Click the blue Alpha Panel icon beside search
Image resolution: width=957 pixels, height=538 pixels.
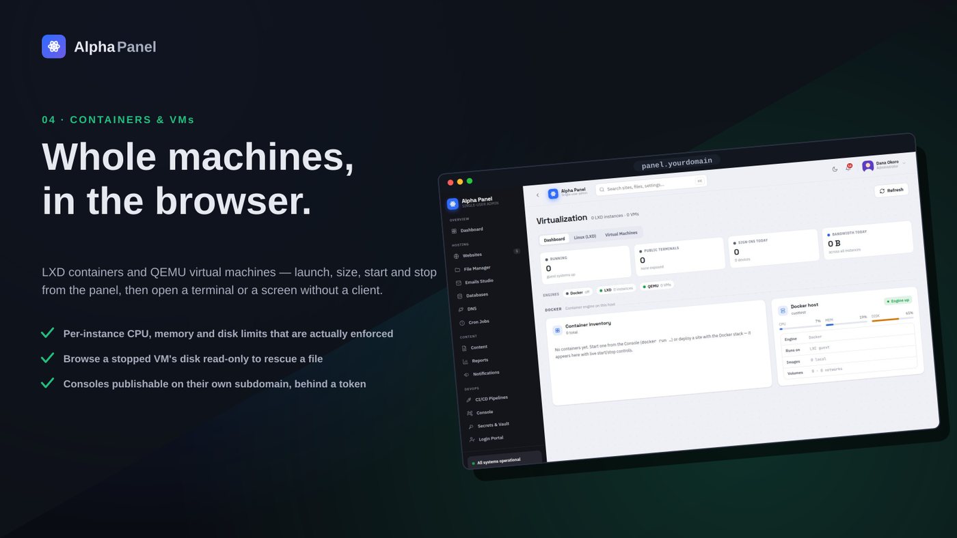pos(553,194)
